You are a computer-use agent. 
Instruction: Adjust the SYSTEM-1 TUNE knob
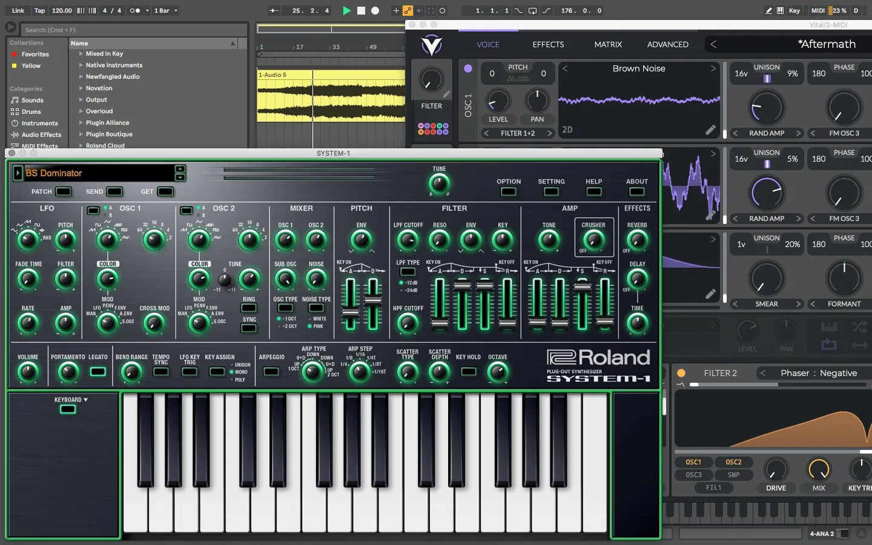pos(439,183)
